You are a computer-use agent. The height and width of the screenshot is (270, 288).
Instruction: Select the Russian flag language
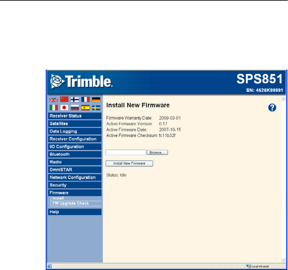coord(75,107)
